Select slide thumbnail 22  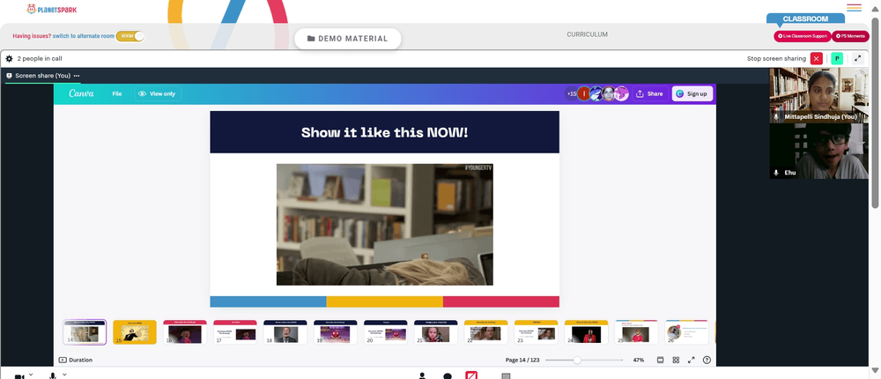(486, 331)
